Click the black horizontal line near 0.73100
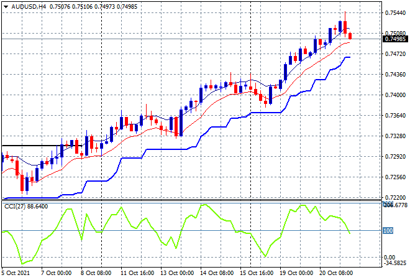The width and height of the screenshot is (410, 280). point(42,146)
